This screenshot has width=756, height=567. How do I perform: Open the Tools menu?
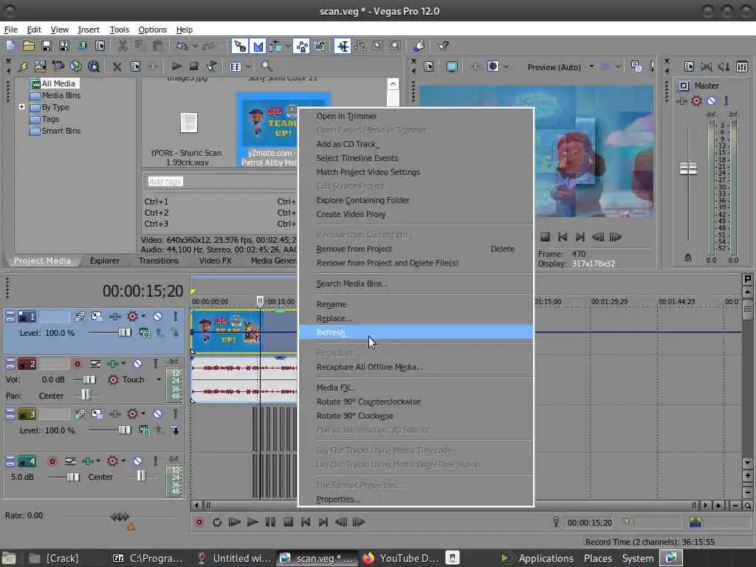point(119,30)
